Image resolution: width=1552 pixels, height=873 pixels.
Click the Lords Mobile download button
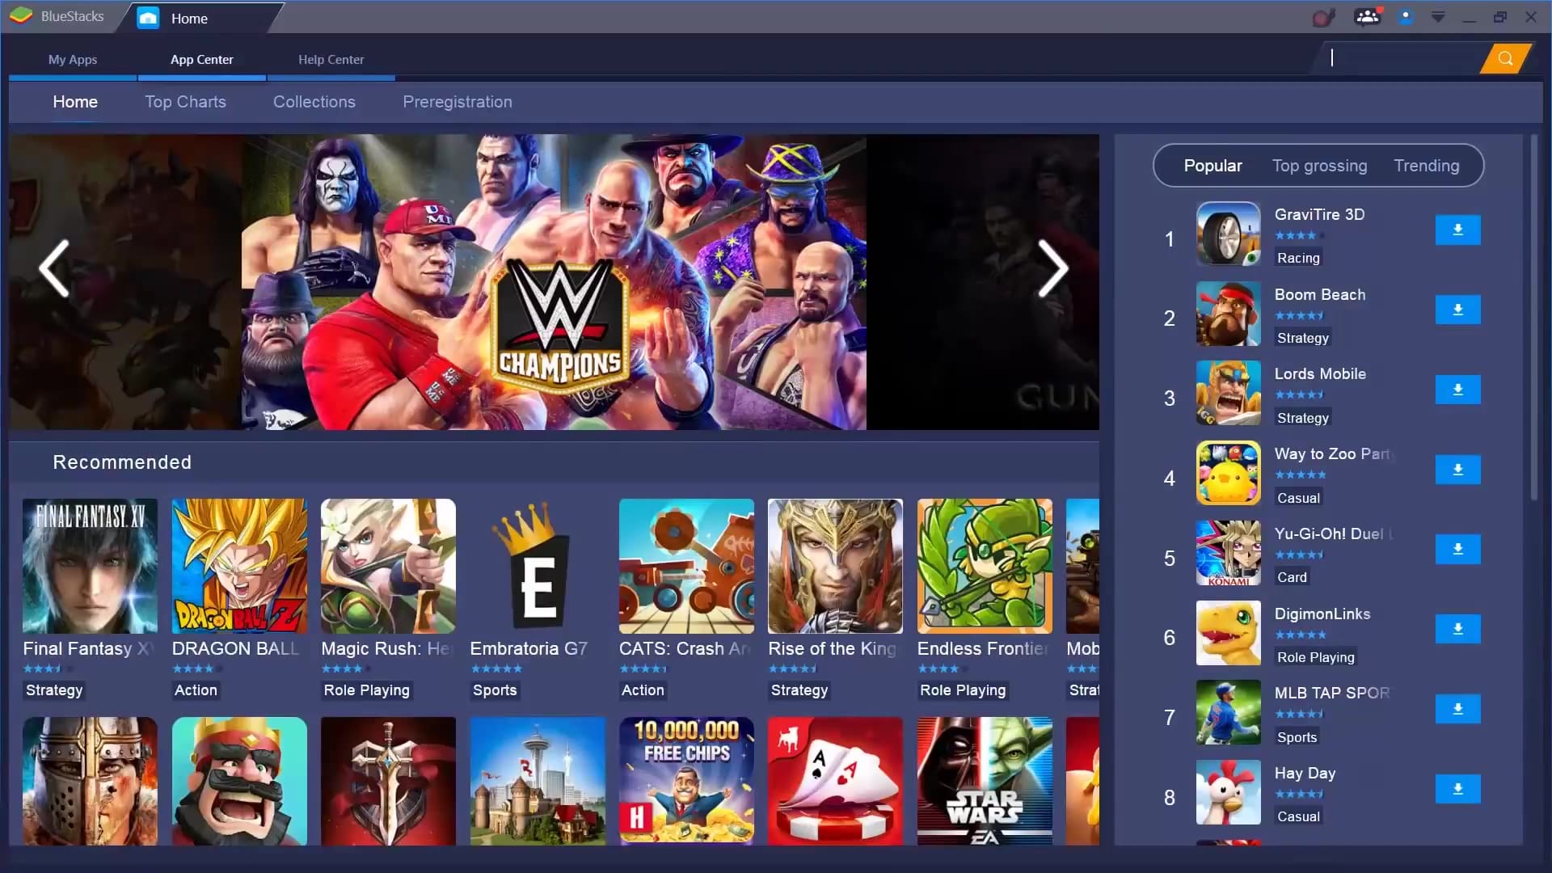(x=1457, y=390)
